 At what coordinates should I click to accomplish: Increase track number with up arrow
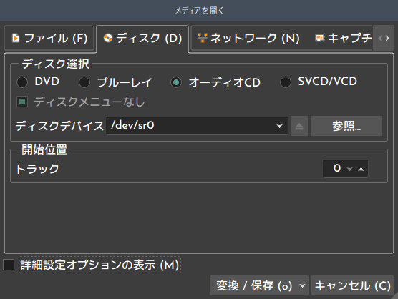pos(361,169)
